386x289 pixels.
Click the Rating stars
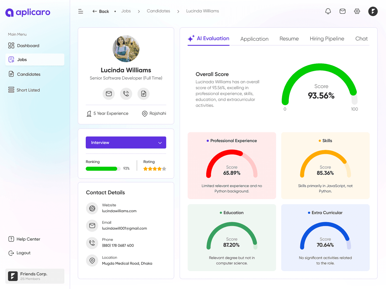click(x=155, y=169)
